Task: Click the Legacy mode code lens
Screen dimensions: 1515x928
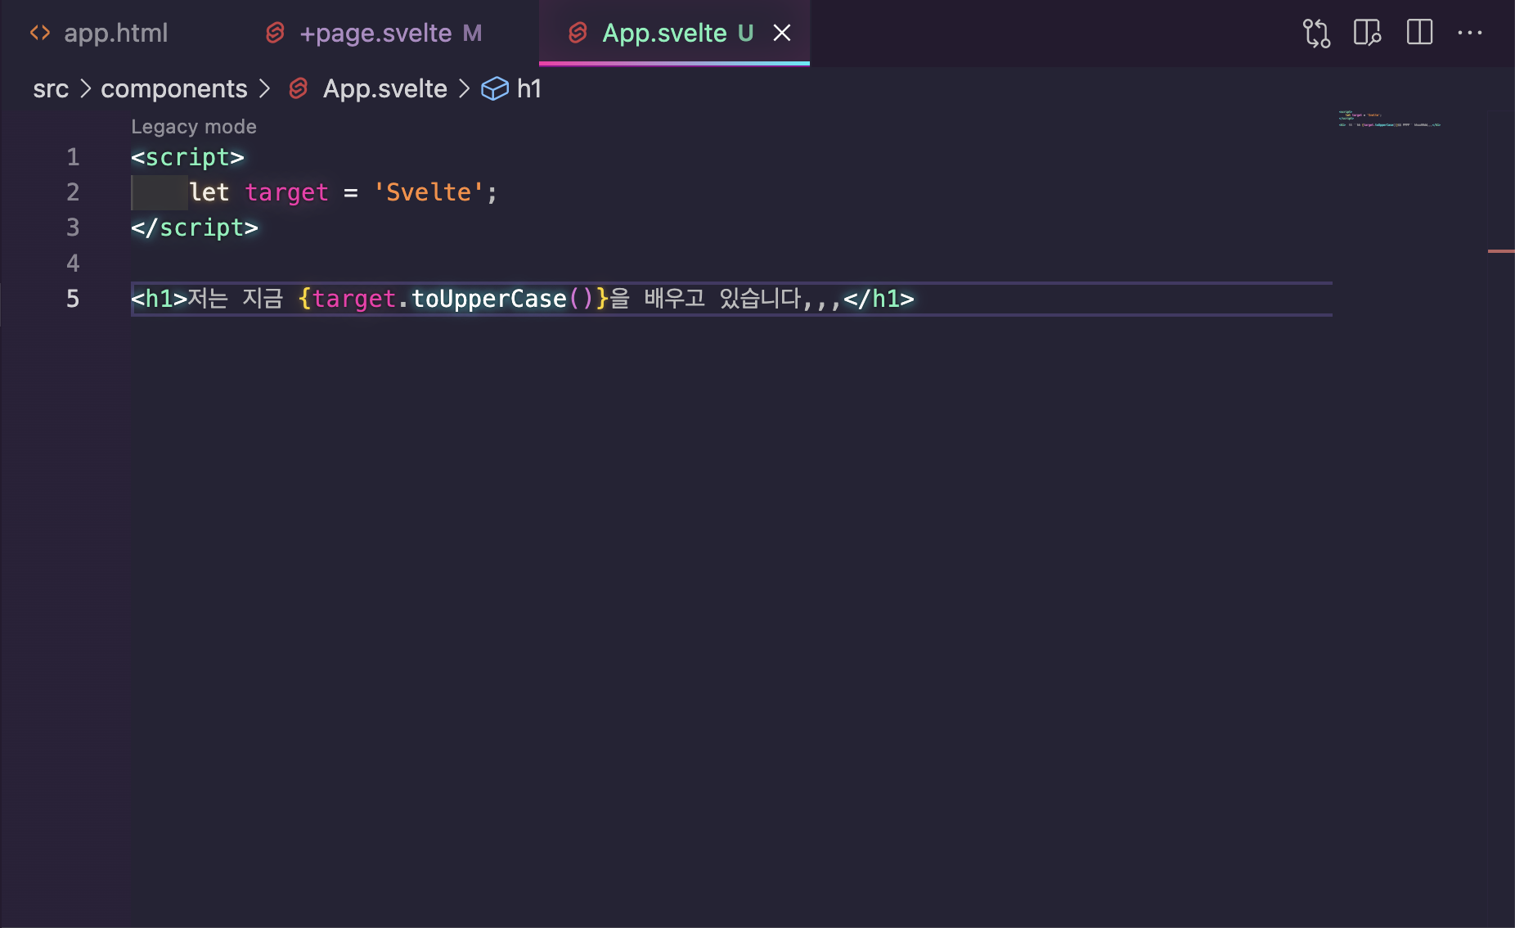Action: 194,127
